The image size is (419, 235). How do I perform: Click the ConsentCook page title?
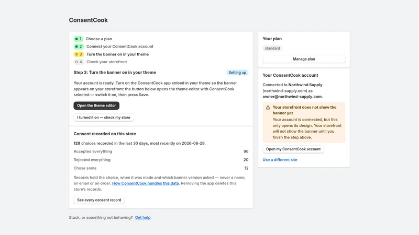click(x=88, y=20)
